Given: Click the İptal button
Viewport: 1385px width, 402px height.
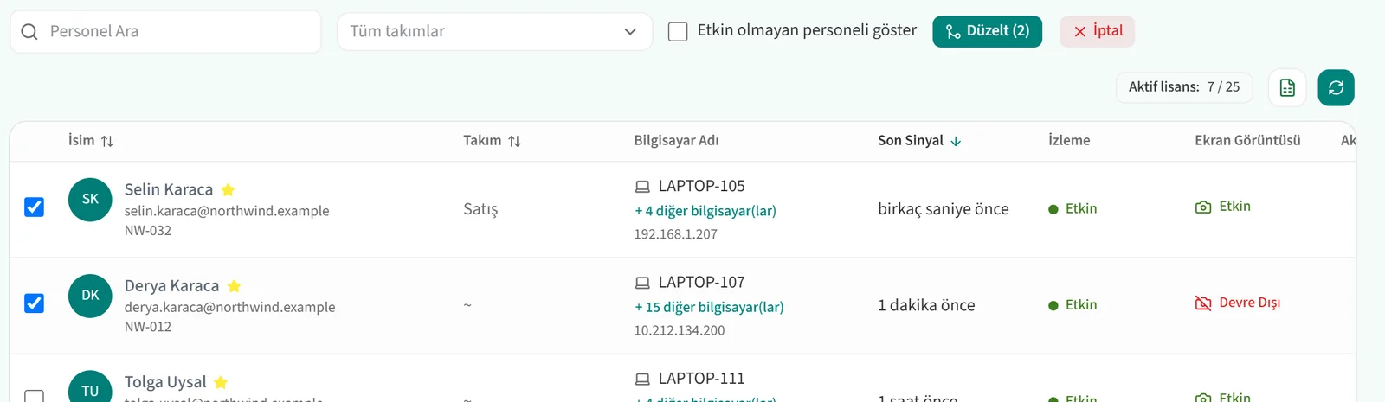Looking at the screenshot, I should [1097, 31].
